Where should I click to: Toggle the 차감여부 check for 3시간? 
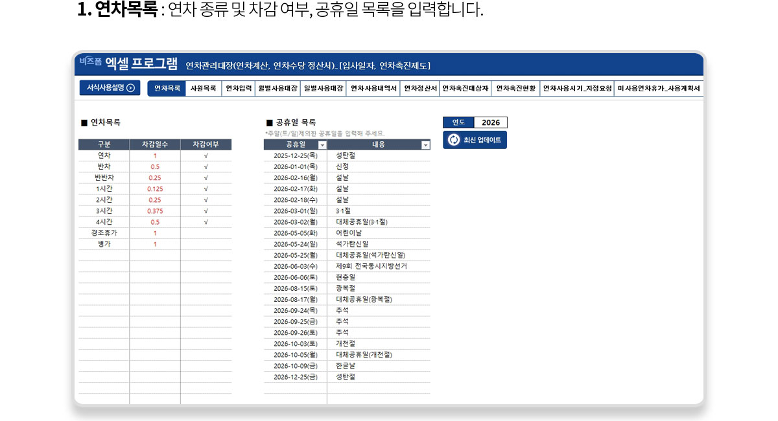(x=206, y=211)
